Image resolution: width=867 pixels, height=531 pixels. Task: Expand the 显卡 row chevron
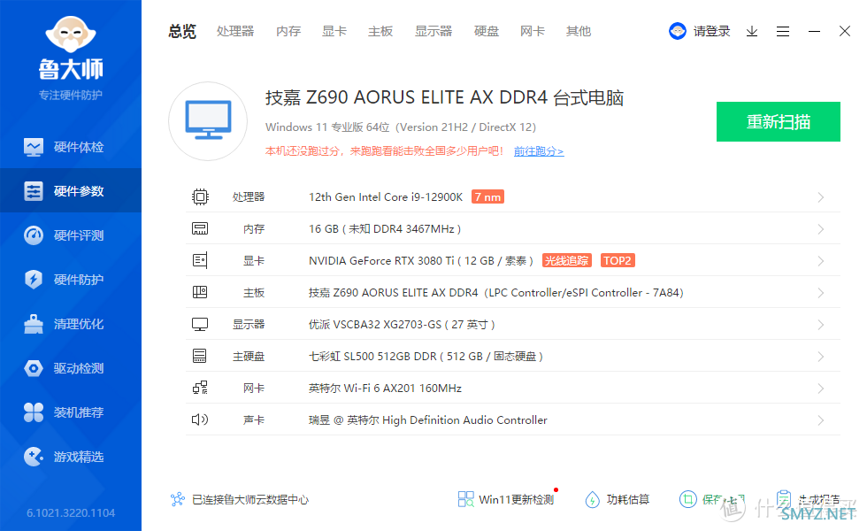[x=821, y=261]
